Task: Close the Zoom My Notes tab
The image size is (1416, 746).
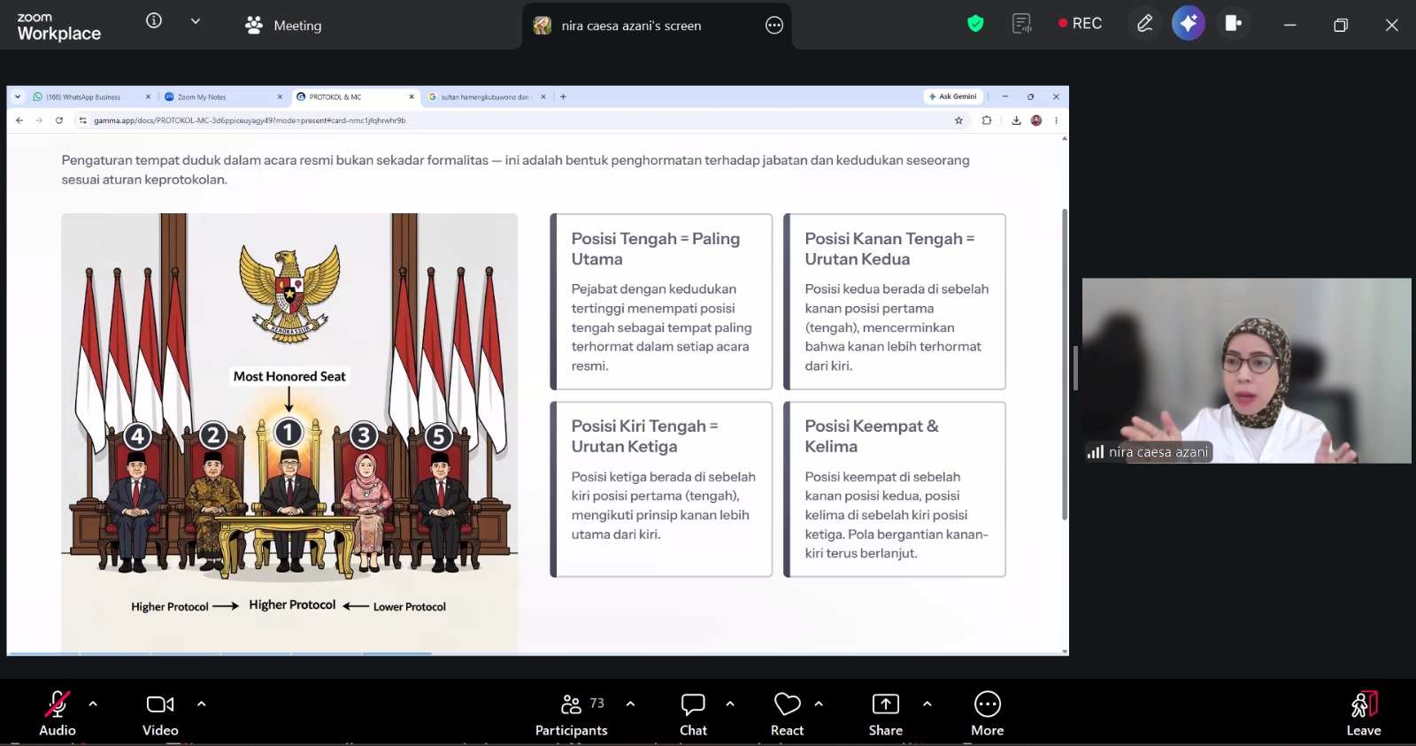Action: [280, 97]
